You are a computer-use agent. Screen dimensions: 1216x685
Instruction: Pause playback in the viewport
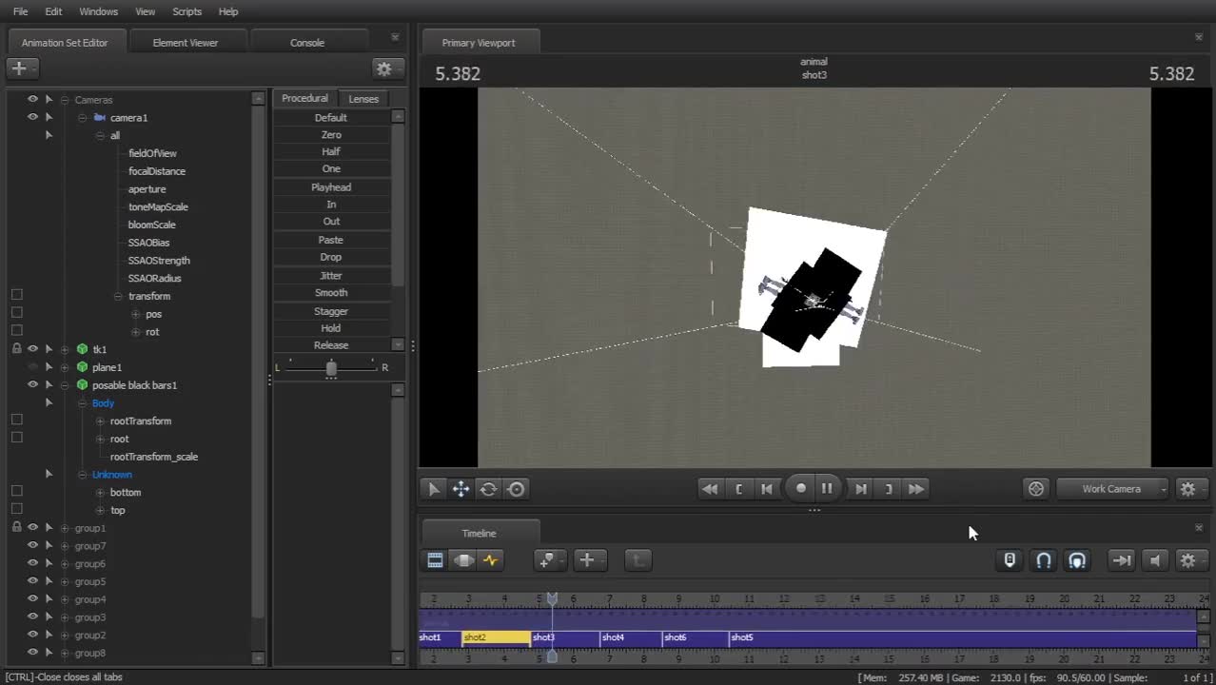pyautogui.click(x=827, y=489)
